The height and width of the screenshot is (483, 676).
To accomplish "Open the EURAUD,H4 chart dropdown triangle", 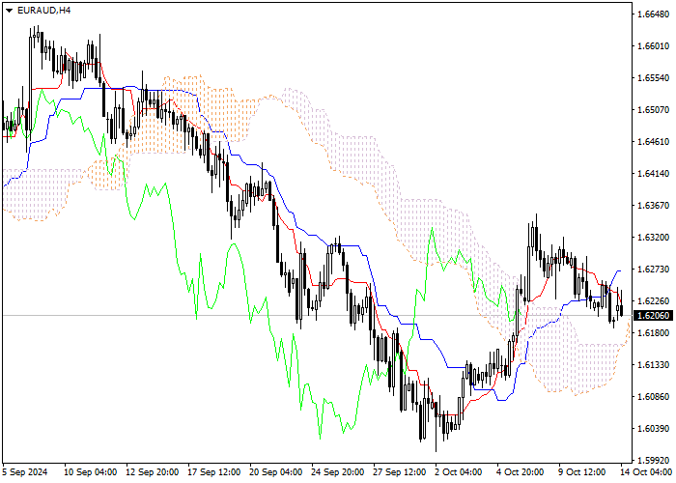I will (x=9, y=11).
